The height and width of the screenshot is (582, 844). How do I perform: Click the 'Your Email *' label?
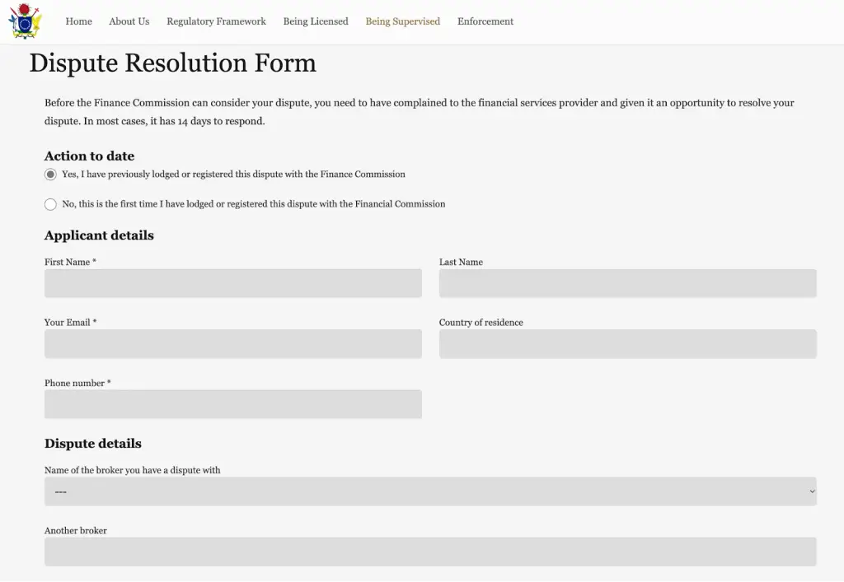coord(71,323)
